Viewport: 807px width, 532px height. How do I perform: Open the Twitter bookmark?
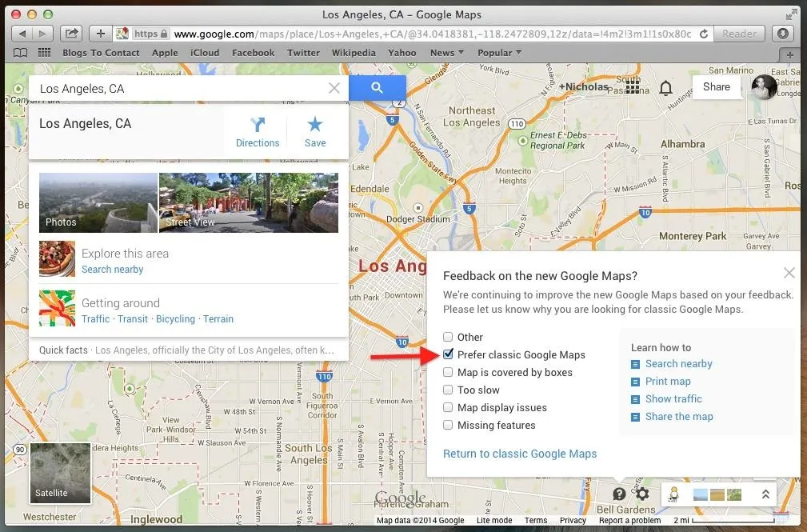point(303,53)
